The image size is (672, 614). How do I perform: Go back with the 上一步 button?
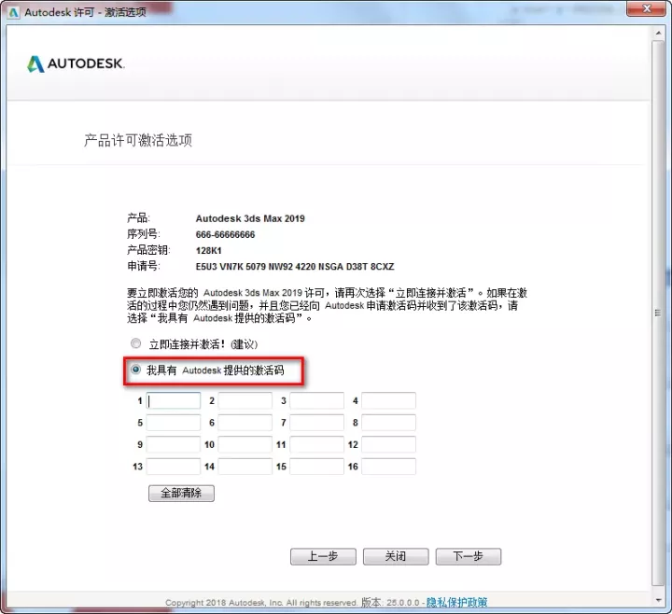(x=323, y=556)
